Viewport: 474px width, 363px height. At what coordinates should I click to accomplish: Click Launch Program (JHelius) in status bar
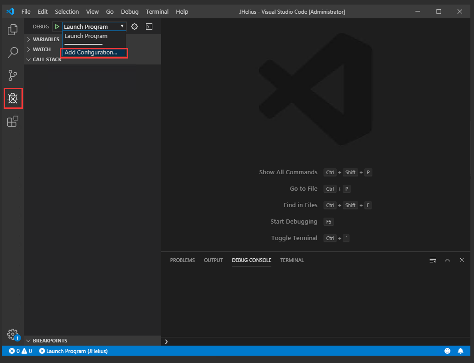74,351
